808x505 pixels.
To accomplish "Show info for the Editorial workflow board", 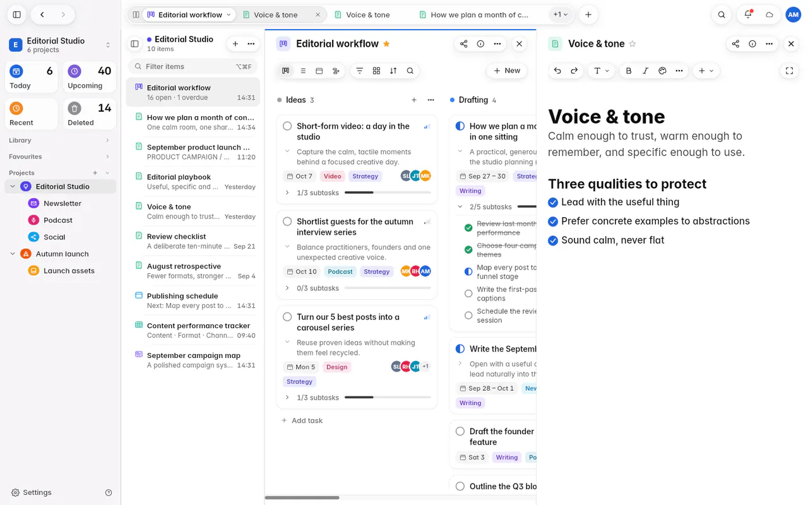I will click(x=480, y=44).
